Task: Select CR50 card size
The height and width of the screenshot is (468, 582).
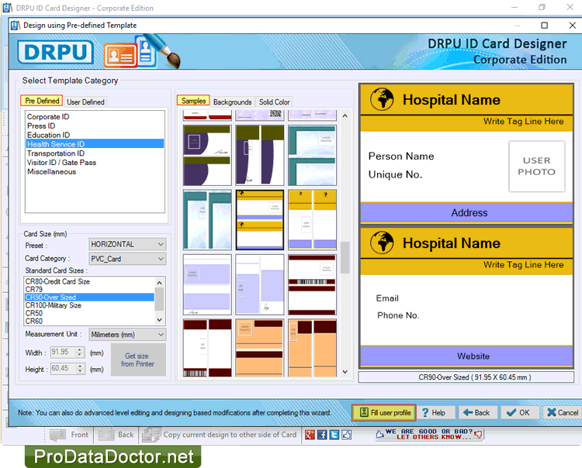Action: pyautogui.click(x=89, y=313)
